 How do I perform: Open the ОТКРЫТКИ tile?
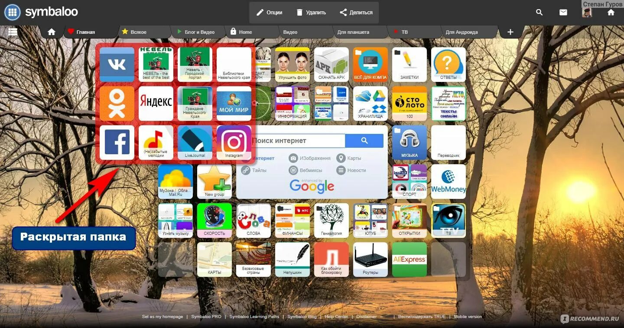click(x=409, y=221)
